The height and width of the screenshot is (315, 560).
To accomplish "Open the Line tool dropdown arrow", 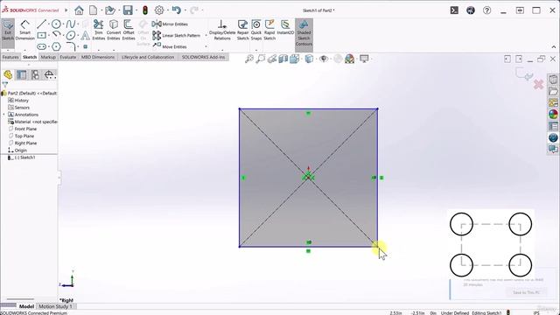I will coord(49,24).
